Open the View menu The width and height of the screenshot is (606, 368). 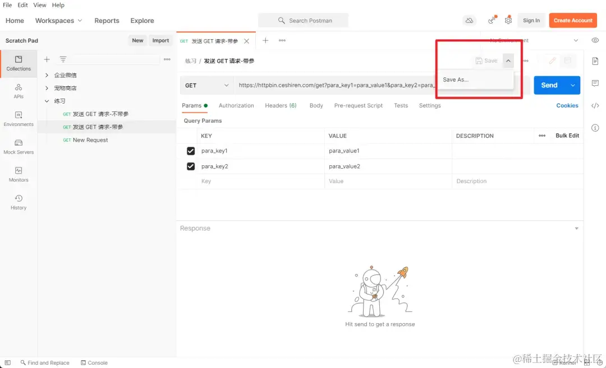(x=39, y=5)
